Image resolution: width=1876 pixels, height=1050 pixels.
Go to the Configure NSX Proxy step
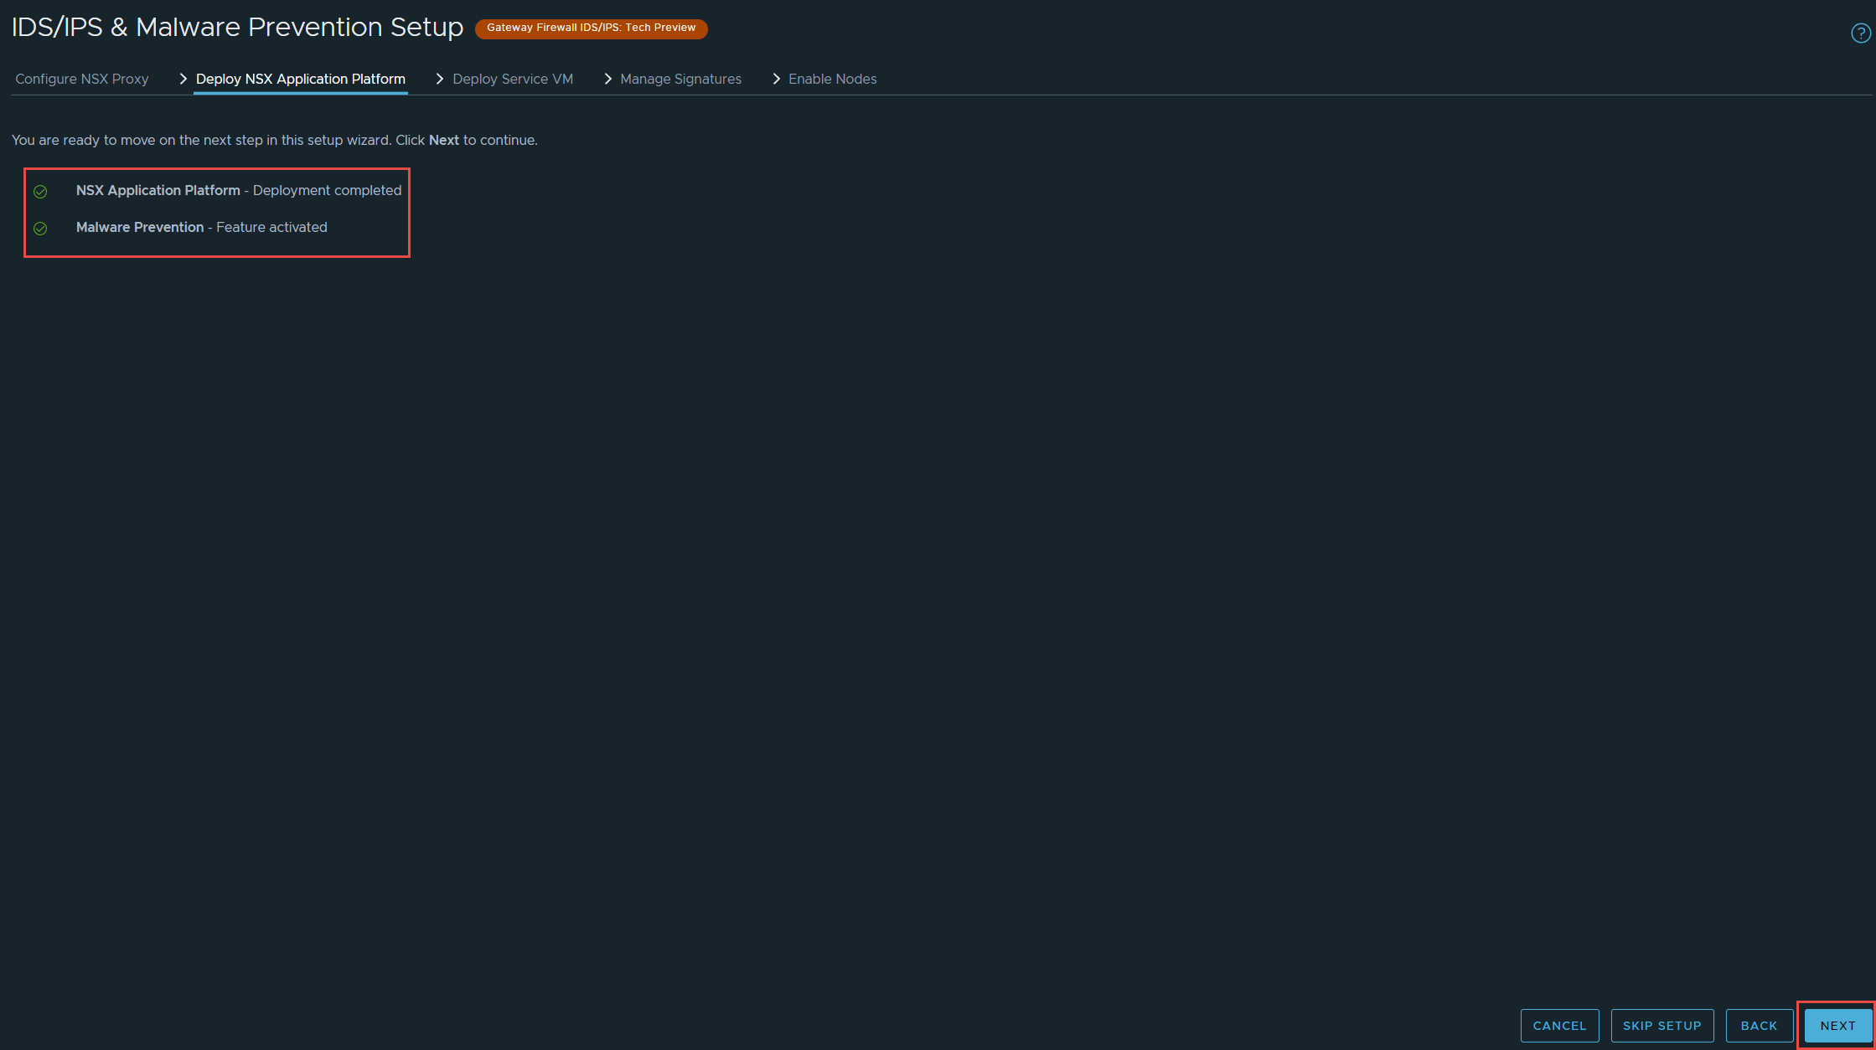[82, 79]
